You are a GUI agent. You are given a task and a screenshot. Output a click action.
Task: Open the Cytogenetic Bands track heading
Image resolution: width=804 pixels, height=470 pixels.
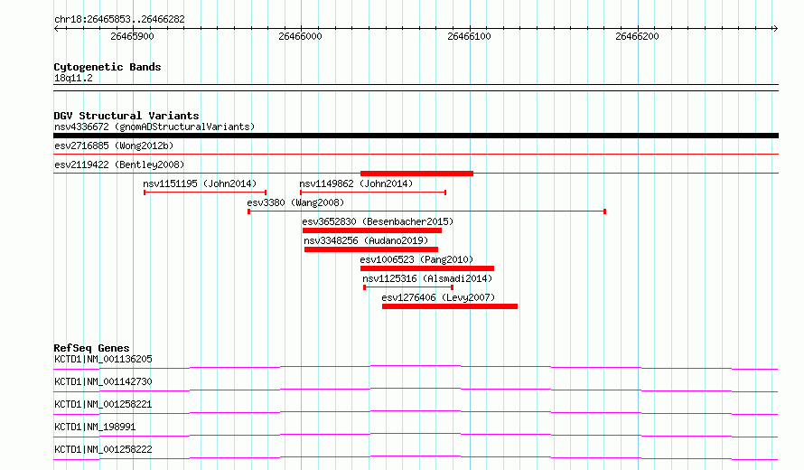[108, 67]
